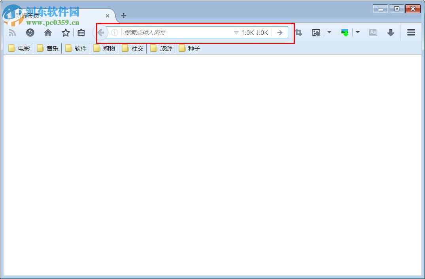Open the bookmarks sidebar panel icon
This screenshot has height=279, width=425.
(x=81, y=32)
